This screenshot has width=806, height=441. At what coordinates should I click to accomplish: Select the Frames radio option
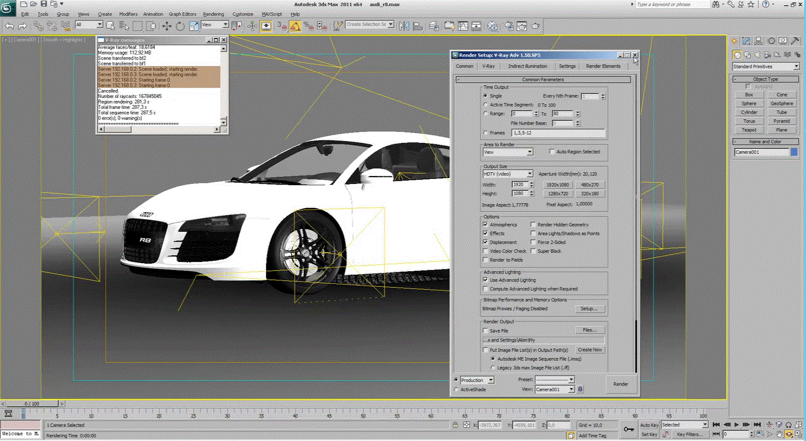(486, 133)
